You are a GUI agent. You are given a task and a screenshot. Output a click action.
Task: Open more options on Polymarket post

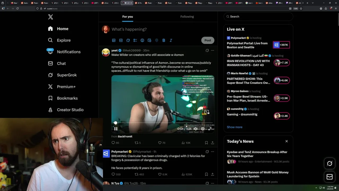(212, 152)
